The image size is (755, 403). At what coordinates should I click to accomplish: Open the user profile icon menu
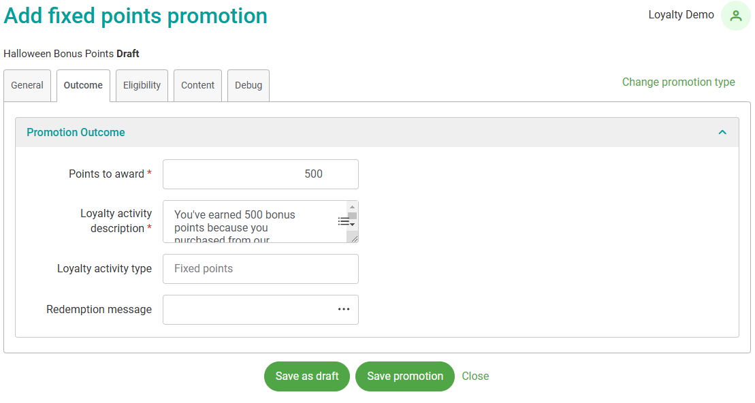(x=735, y=16)
